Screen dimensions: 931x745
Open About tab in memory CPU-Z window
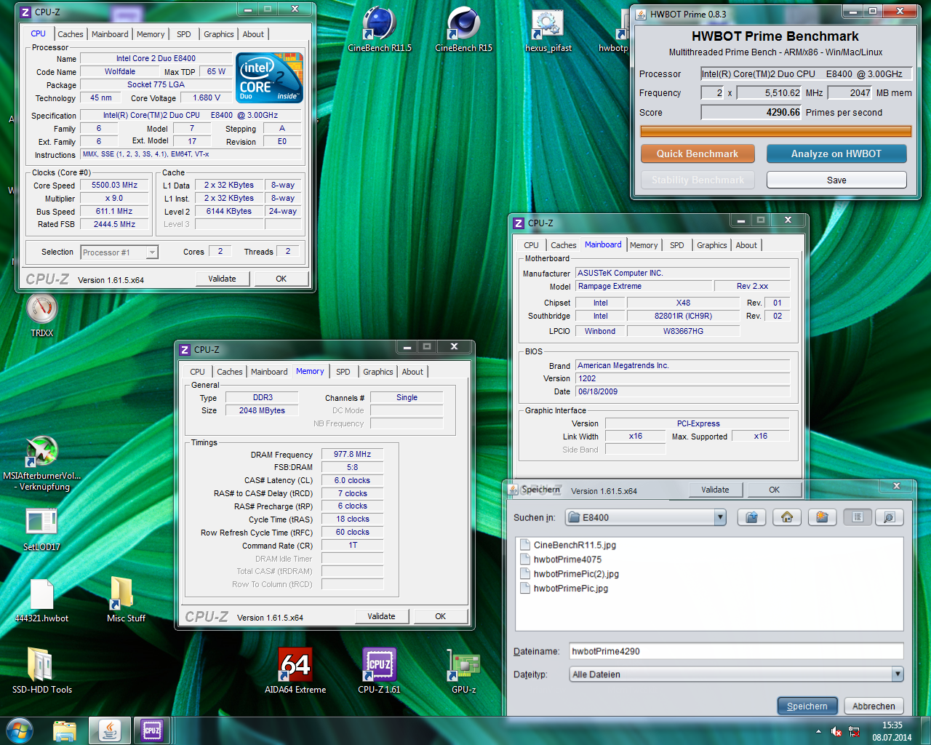pyautogui.click(x=412, y=372)
